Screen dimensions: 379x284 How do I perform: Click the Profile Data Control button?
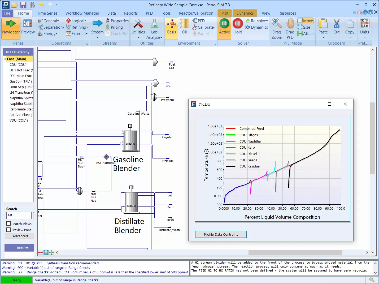point(221,234)
